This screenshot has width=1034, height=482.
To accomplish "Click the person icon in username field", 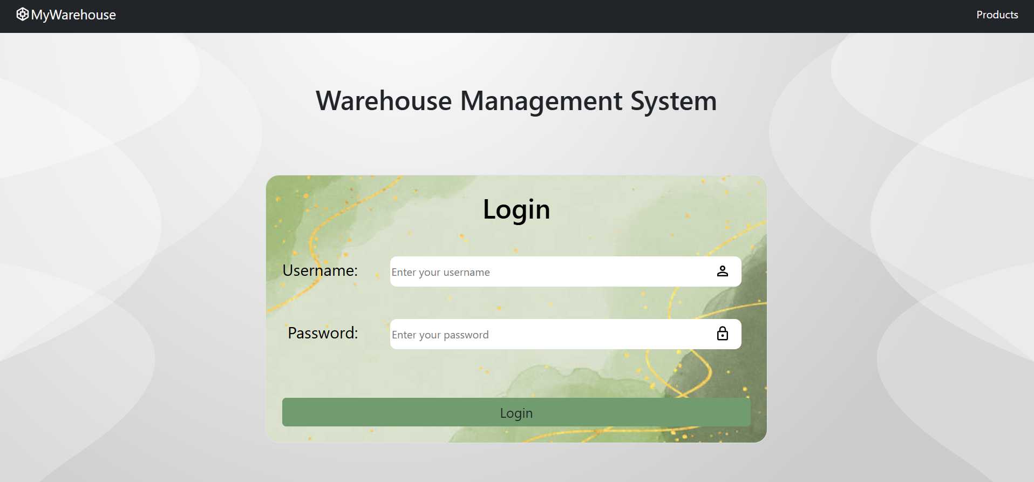I will pos(722,271).
